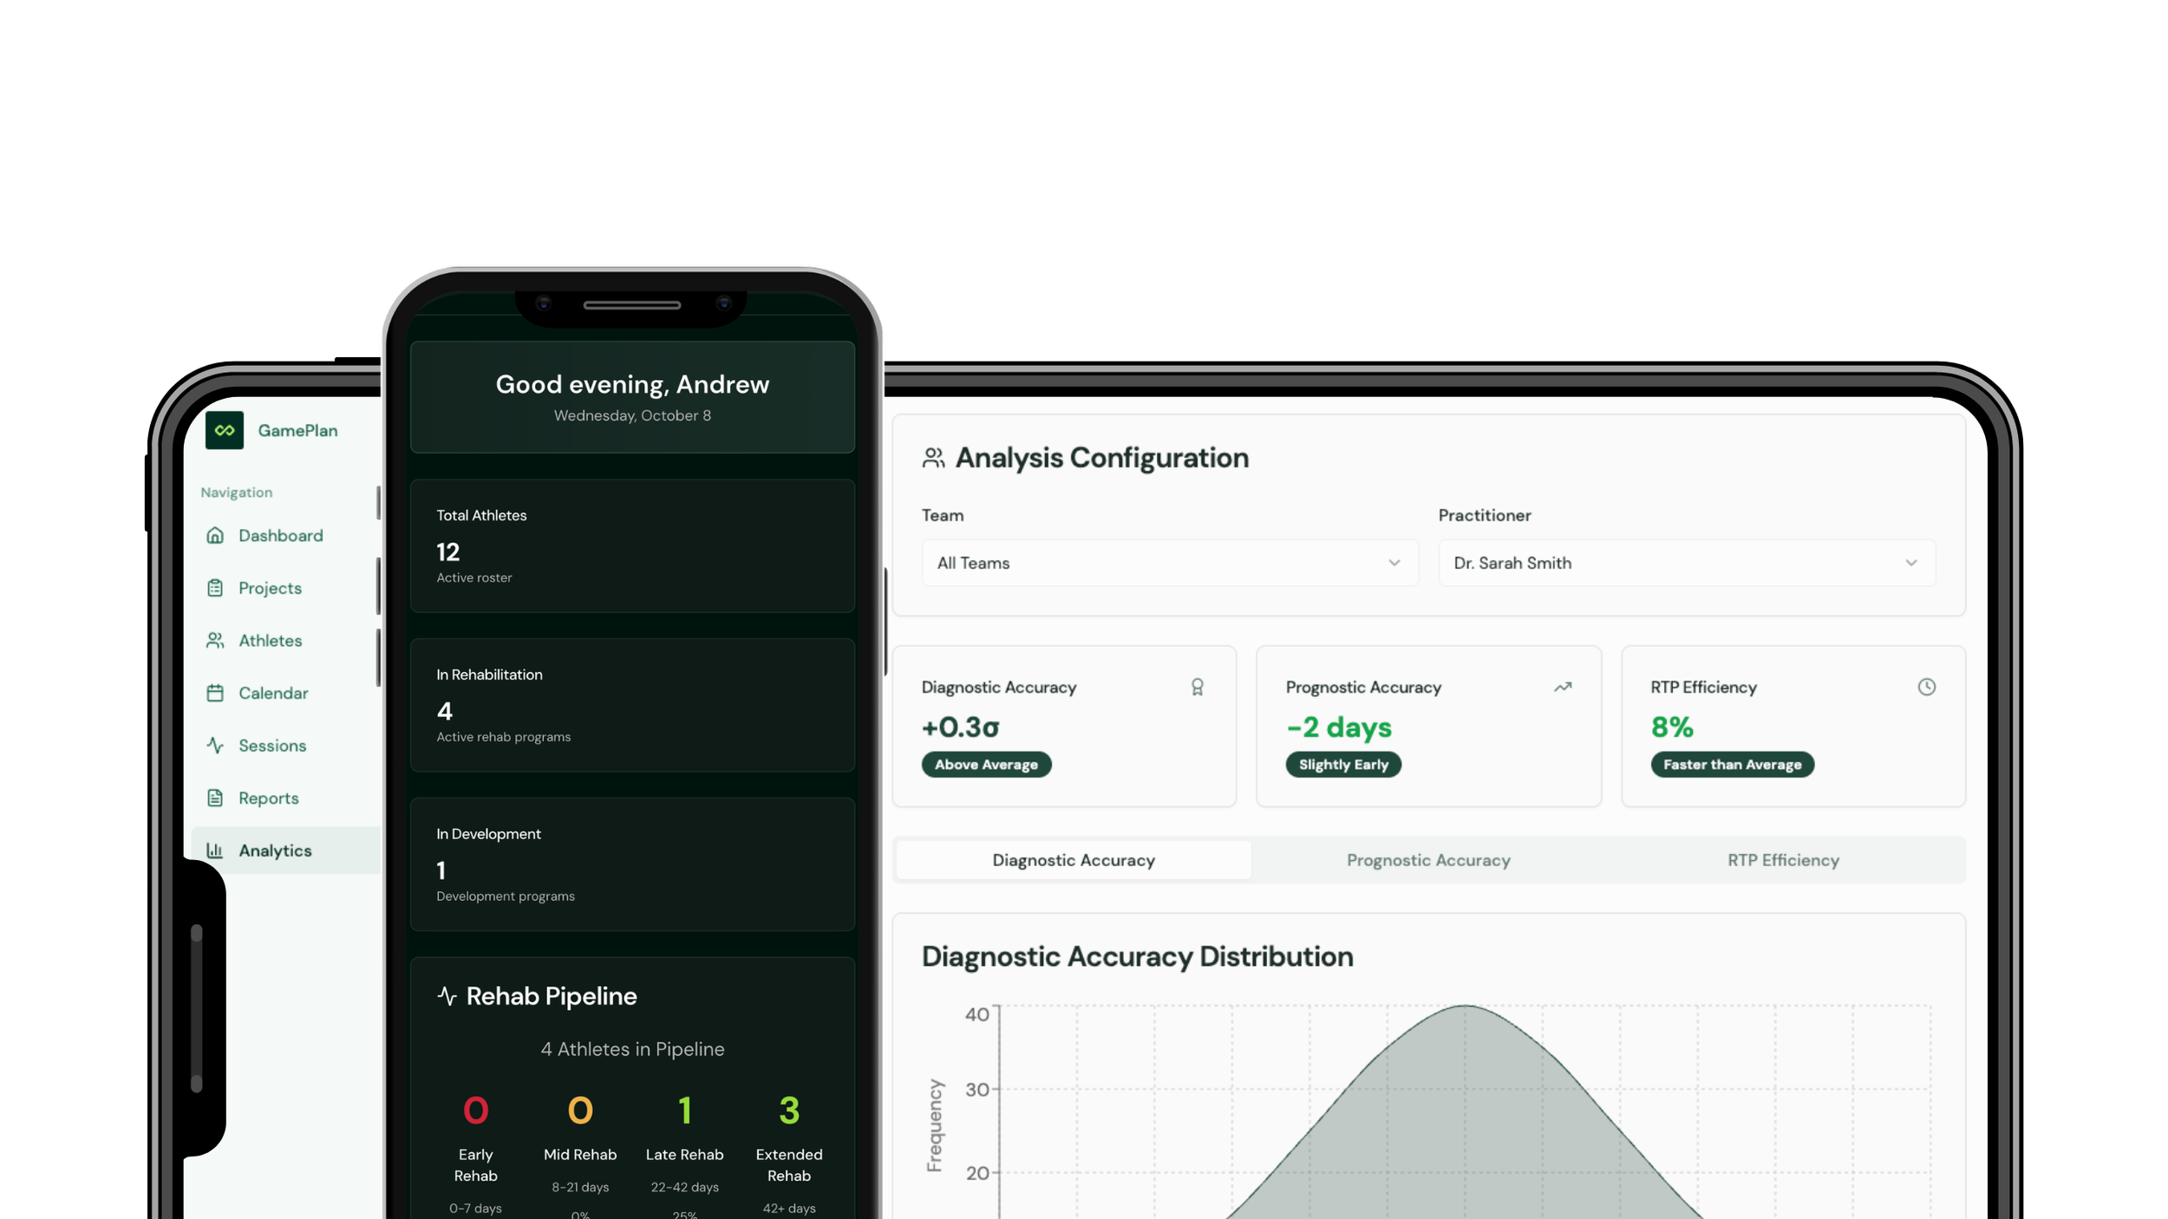Image resolution: width=2168 pixels, height=1219 pixels.
Task: Click the Athletes people icon
Action: click(x=215, y=641)
